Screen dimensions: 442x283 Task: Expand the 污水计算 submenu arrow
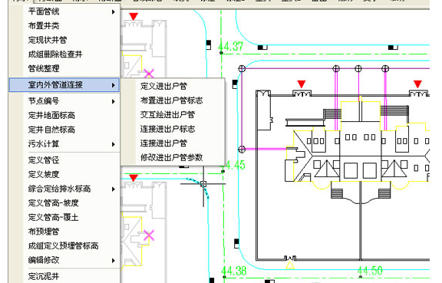pos(114,144)
